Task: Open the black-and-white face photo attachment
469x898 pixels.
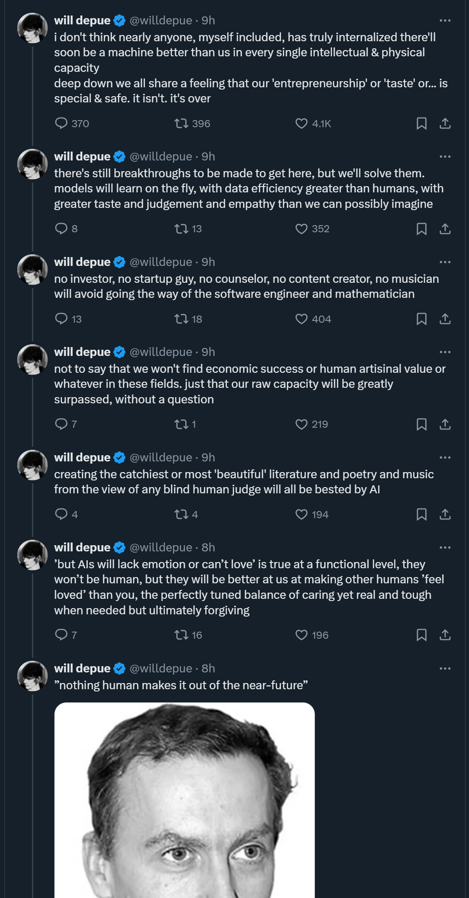Action: 184,800
